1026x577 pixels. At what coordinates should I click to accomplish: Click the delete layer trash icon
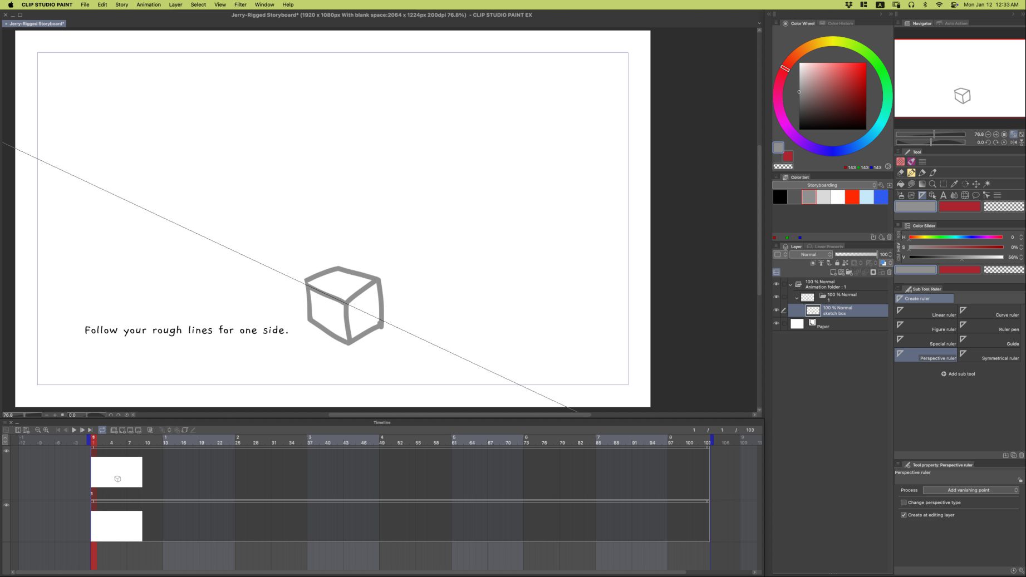click(x=889, y=272)
